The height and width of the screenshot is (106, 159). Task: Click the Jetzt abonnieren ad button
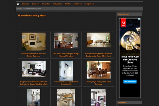(130, 82)
